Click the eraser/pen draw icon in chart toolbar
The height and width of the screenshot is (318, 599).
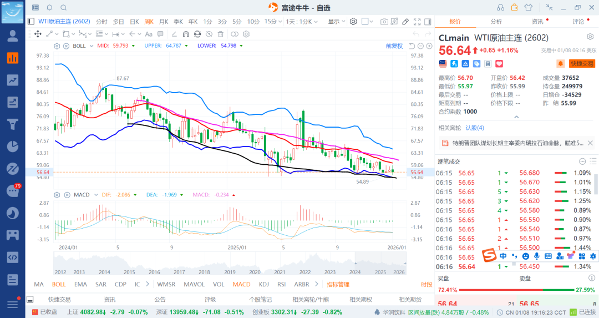405,22
